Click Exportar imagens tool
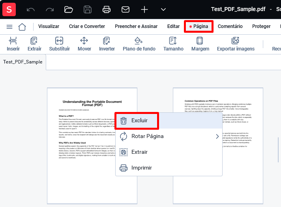This screenshot has width=281, height=207. [236, 44]
